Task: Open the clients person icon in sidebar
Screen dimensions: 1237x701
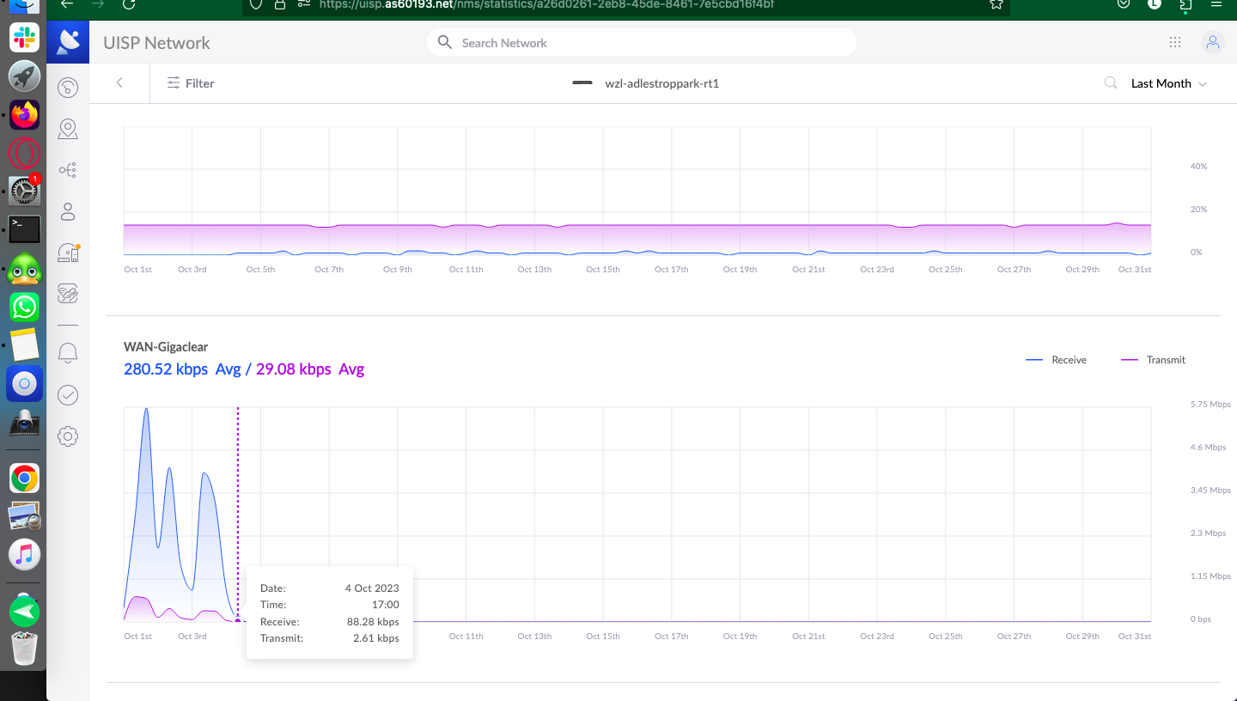Action: pos(68,211)
